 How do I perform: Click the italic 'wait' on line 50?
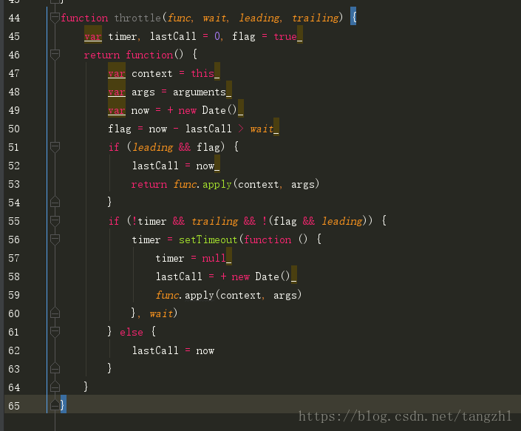coord(262,129)
